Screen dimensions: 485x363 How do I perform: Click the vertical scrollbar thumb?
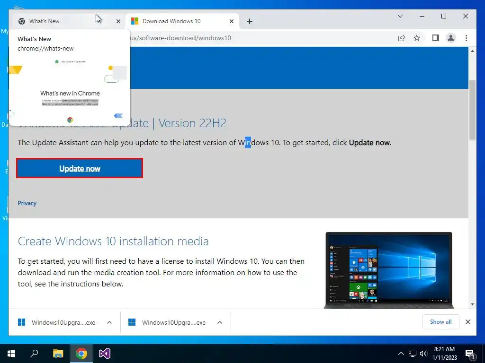pos(472,110)
